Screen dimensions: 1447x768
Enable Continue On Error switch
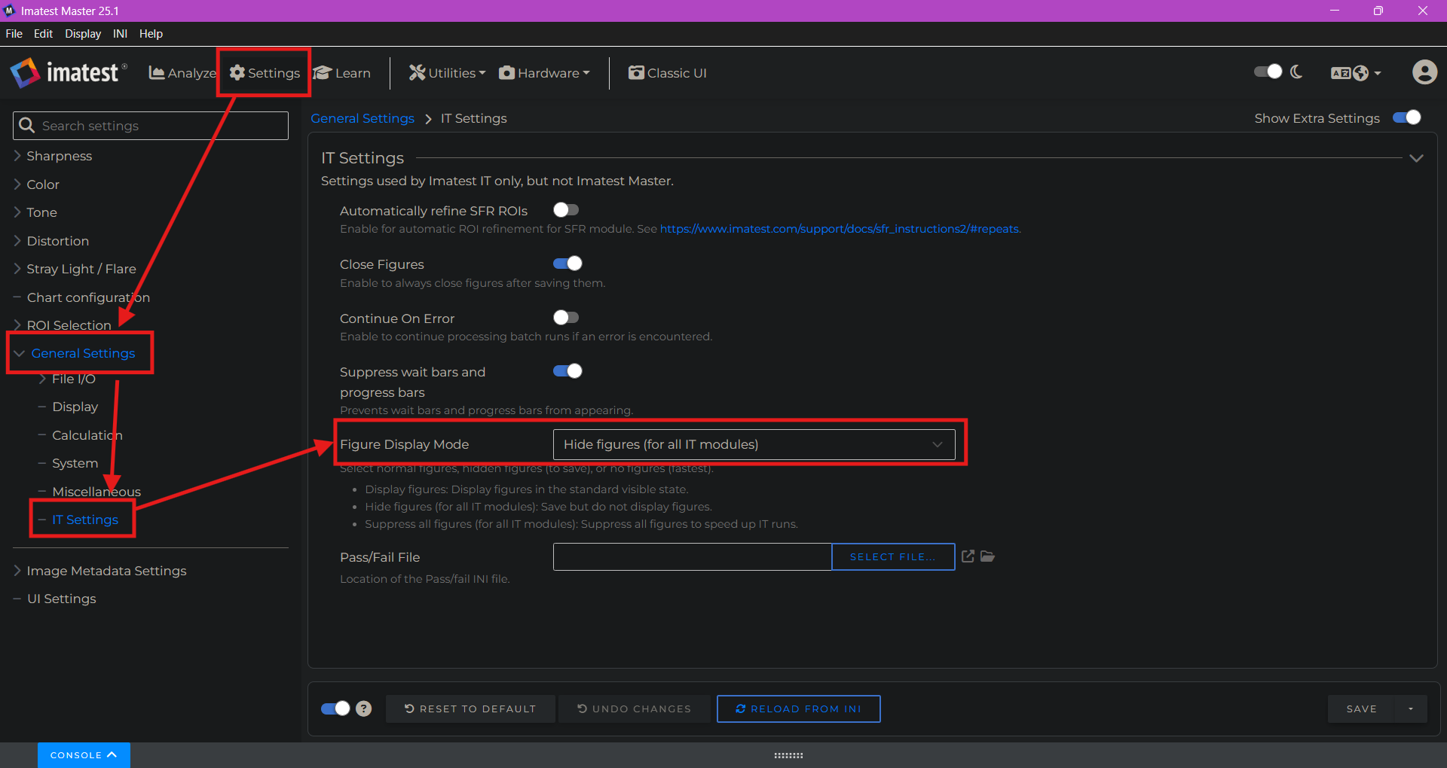pos(566,318)
